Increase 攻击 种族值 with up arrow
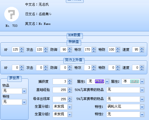The image size is (149, 120). click(x=46, y=48)
